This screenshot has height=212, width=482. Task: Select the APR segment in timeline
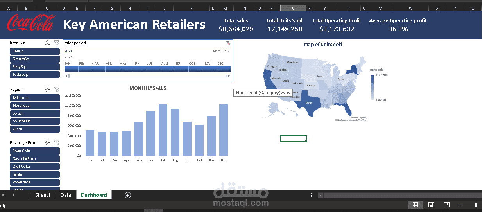coord(112,69)
